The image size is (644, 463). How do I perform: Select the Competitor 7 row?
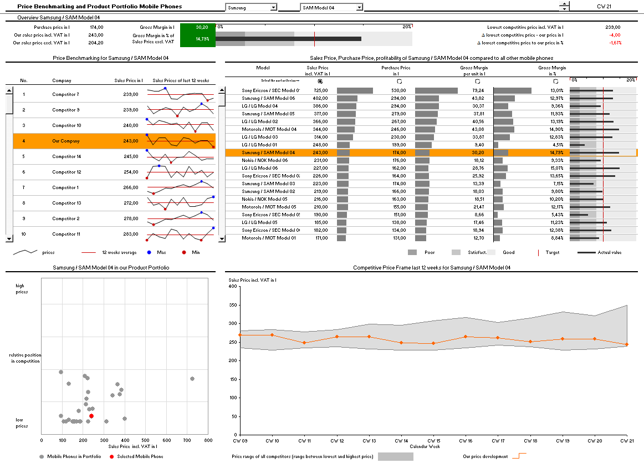[x=114, y=94]
